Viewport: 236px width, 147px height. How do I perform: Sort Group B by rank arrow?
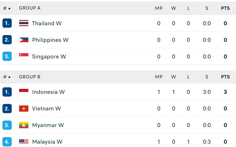[x=9, y=77]
